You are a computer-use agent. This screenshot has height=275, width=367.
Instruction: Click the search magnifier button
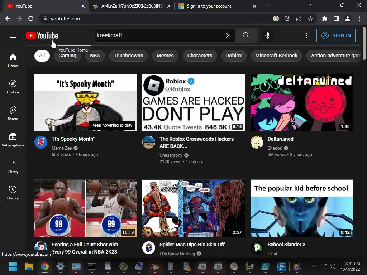point(246,35)
